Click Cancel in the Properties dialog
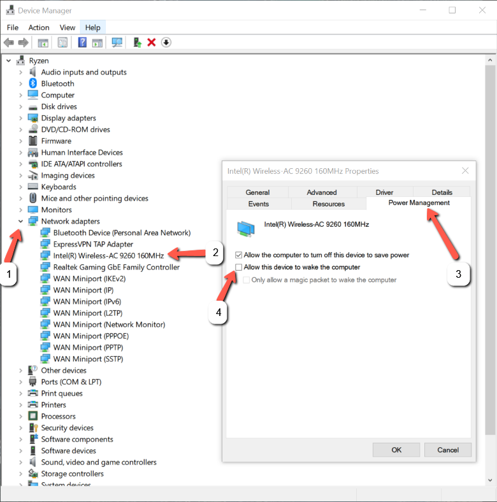 pyautogui.click(x=448, y=450)
